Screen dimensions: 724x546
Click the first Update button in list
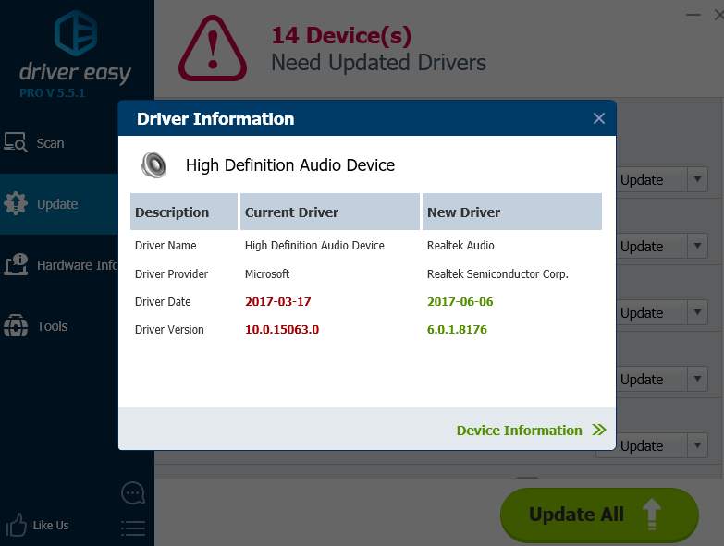click(x=652, y=179)
